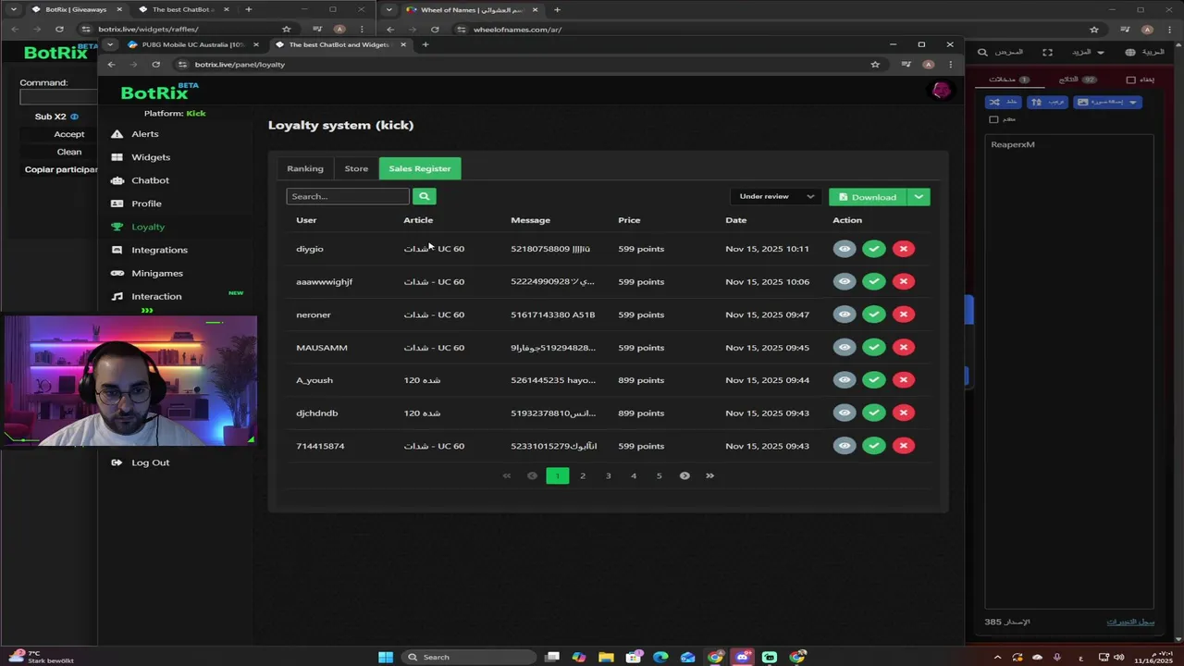The width and height of the screenshot is (1184, 666).
Task: Switch to the Store tab
Action: 356,168
